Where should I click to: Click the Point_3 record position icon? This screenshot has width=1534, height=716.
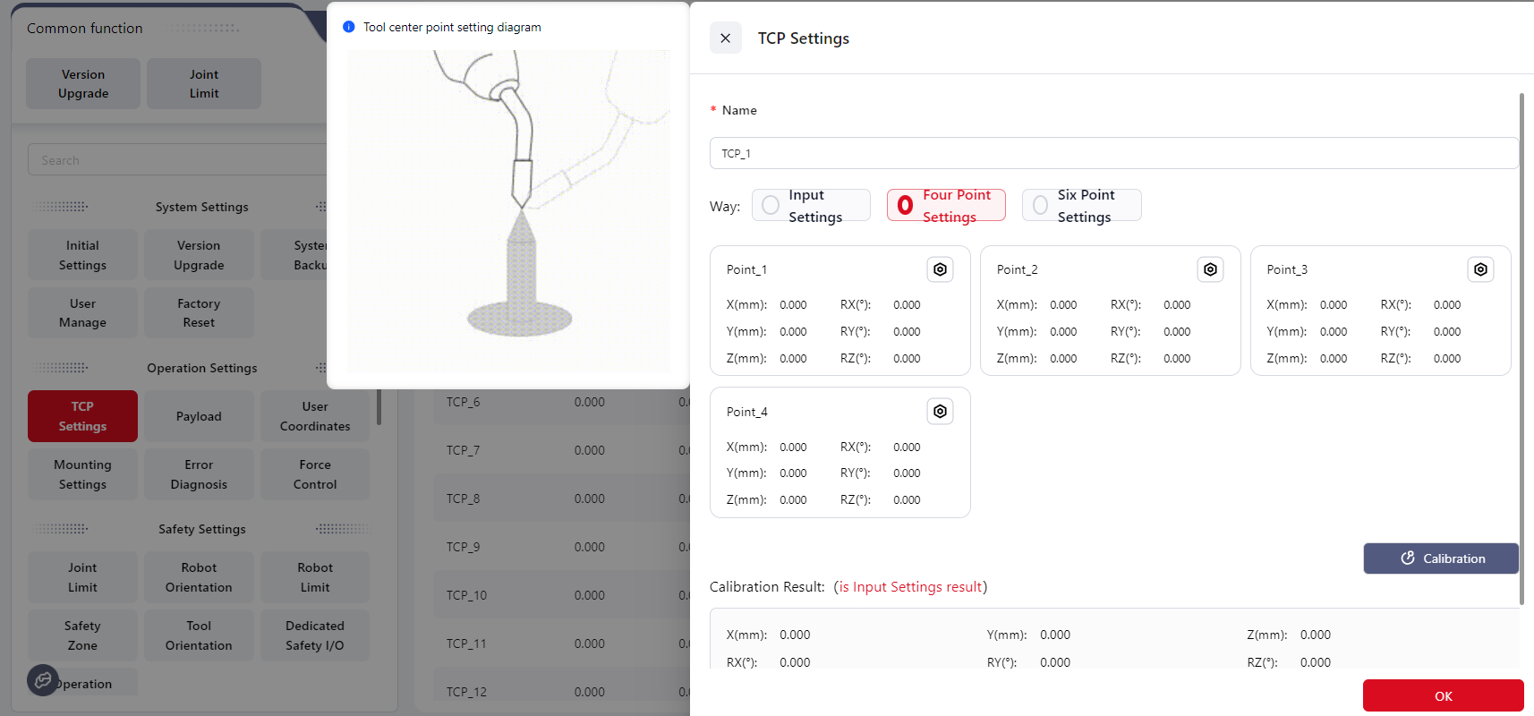tap(1480, 269)
